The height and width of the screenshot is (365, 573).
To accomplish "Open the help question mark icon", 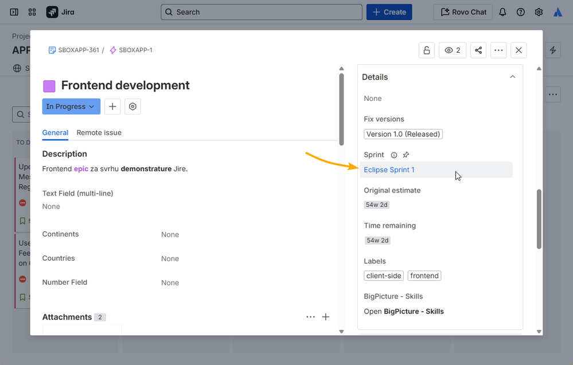I will [x=521, y=12].
